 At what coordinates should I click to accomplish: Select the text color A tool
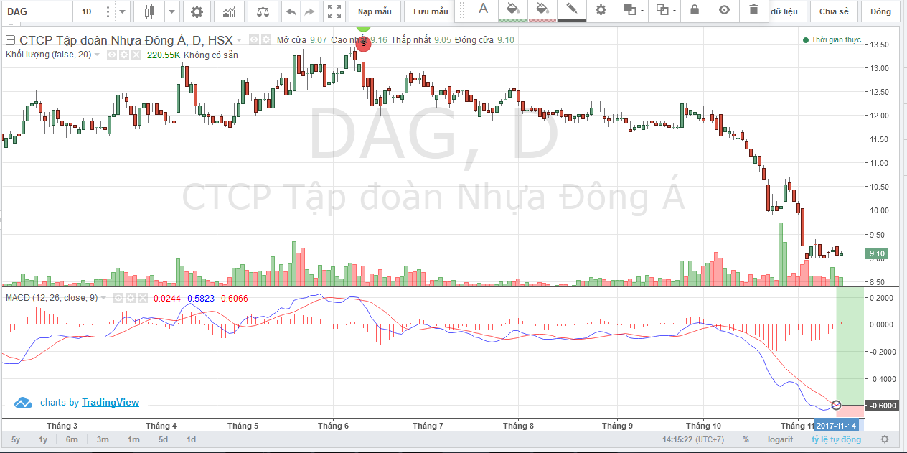click(483, 10)
